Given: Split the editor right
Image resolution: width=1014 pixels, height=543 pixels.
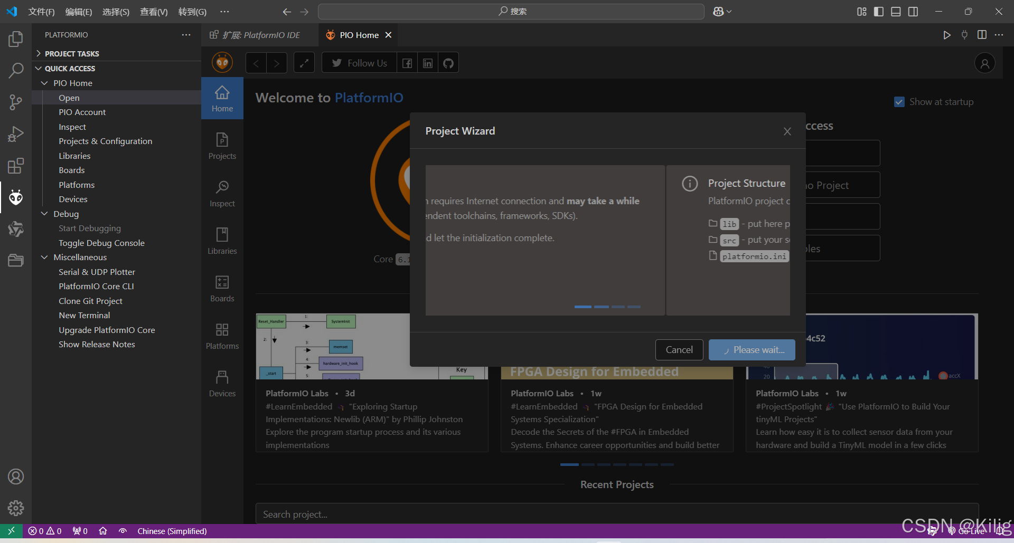Looking at the screenshot, I should click(982, 35).
